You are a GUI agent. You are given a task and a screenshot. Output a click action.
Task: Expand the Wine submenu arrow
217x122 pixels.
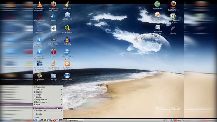[61, 105]
